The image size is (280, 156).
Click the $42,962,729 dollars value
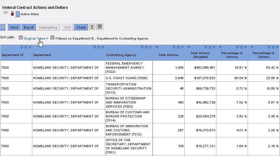[x=206, y=102]
